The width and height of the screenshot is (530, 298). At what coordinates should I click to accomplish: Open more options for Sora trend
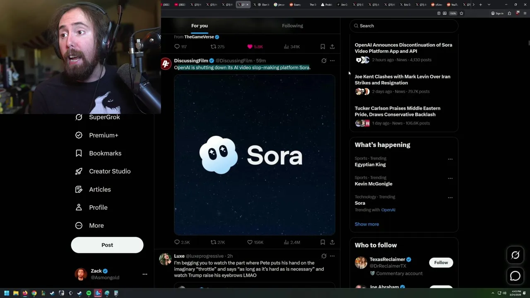[450, 198]
